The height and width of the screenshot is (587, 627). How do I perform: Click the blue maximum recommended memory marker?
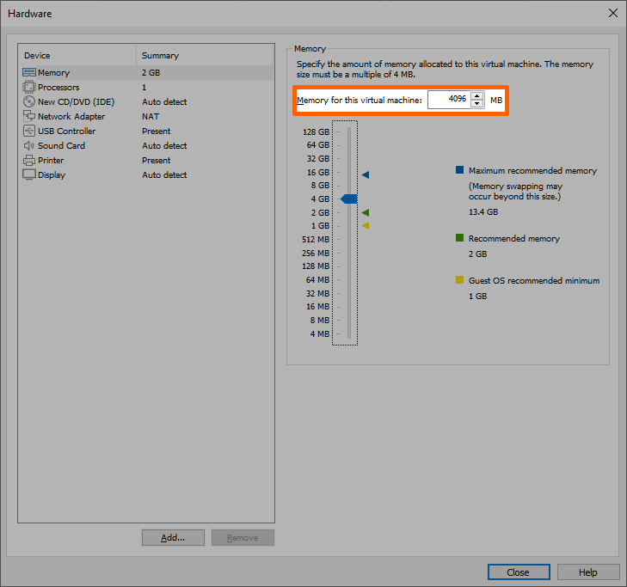click(x=366, y=174)
